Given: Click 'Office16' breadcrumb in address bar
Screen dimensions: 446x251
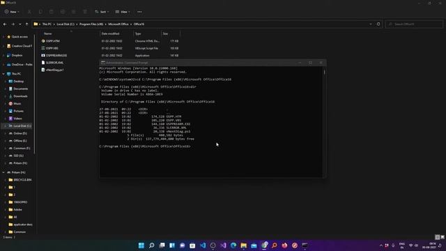Looking at the screenshot, I should tap(139, 24).
